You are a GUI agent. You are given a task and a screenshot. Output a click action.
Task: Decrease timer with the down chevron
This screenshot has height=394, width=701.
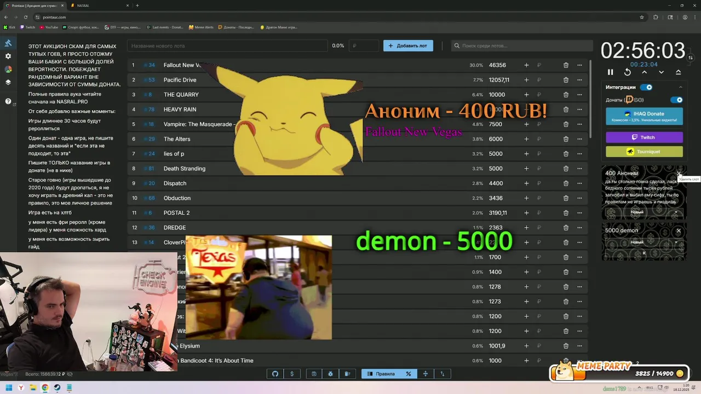tap(661, 72)
